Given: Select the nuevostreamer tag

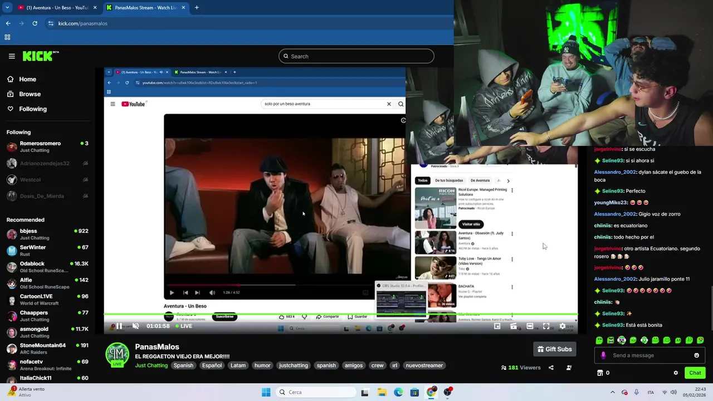Looking at the screenshot, I should (x=424, y=365).
